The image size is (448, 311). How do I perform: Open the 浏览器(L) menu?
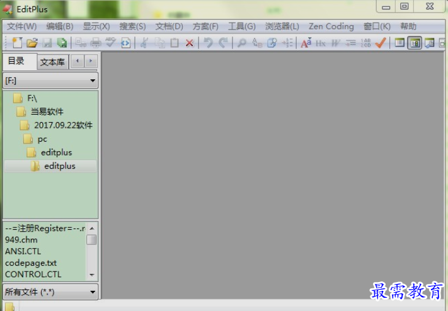[x=282, y=26]
